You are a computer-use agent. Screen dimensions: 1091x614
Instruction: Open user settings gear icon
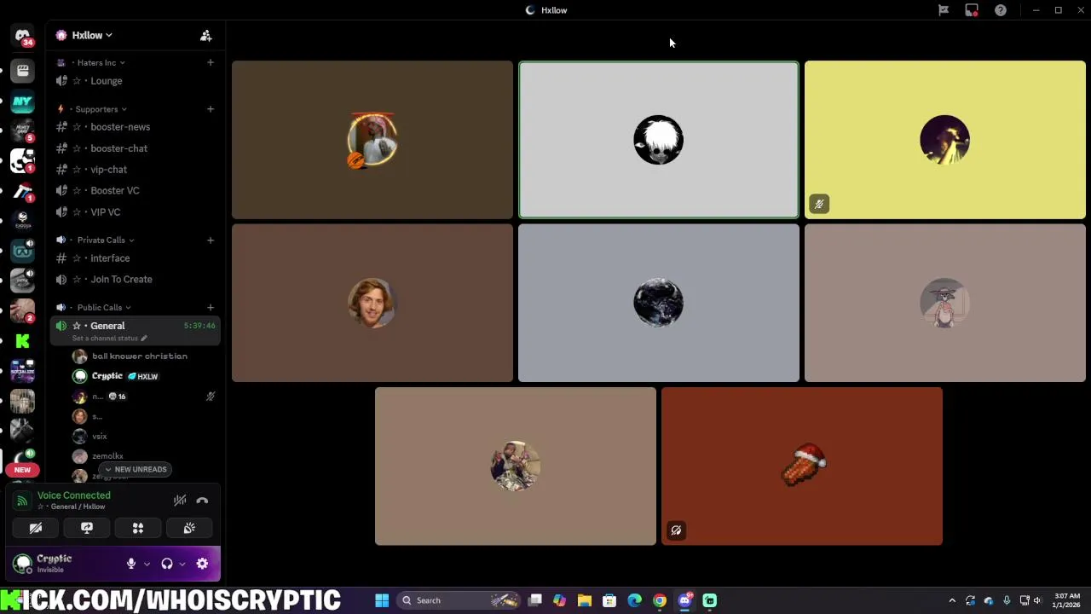tap(202, 564)
